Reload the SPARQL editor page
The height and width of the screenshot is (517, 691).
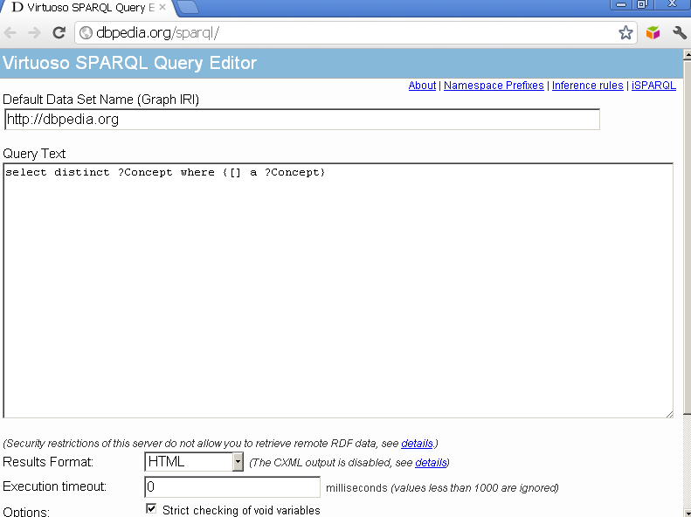[x=59, y=33]
